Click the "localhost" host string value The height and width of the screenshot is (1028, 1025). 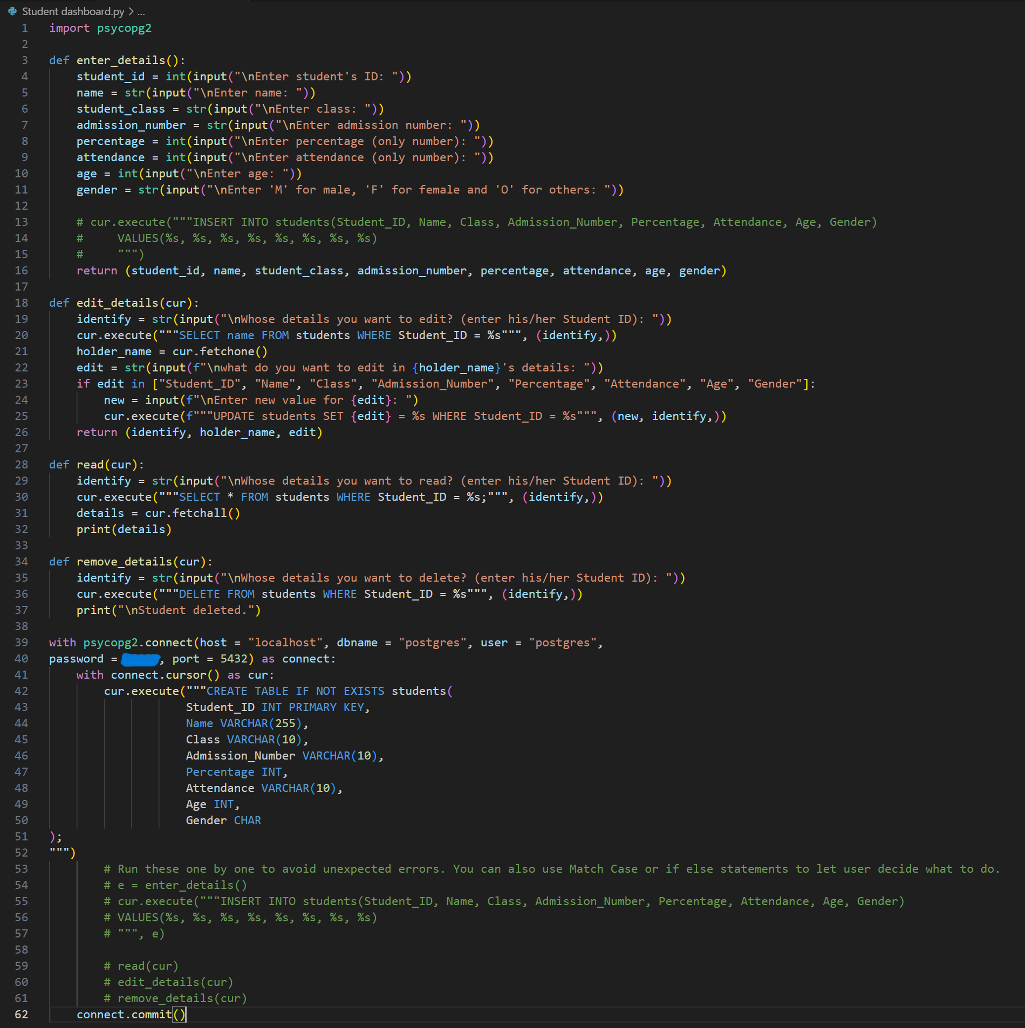[x=285, y=643]
